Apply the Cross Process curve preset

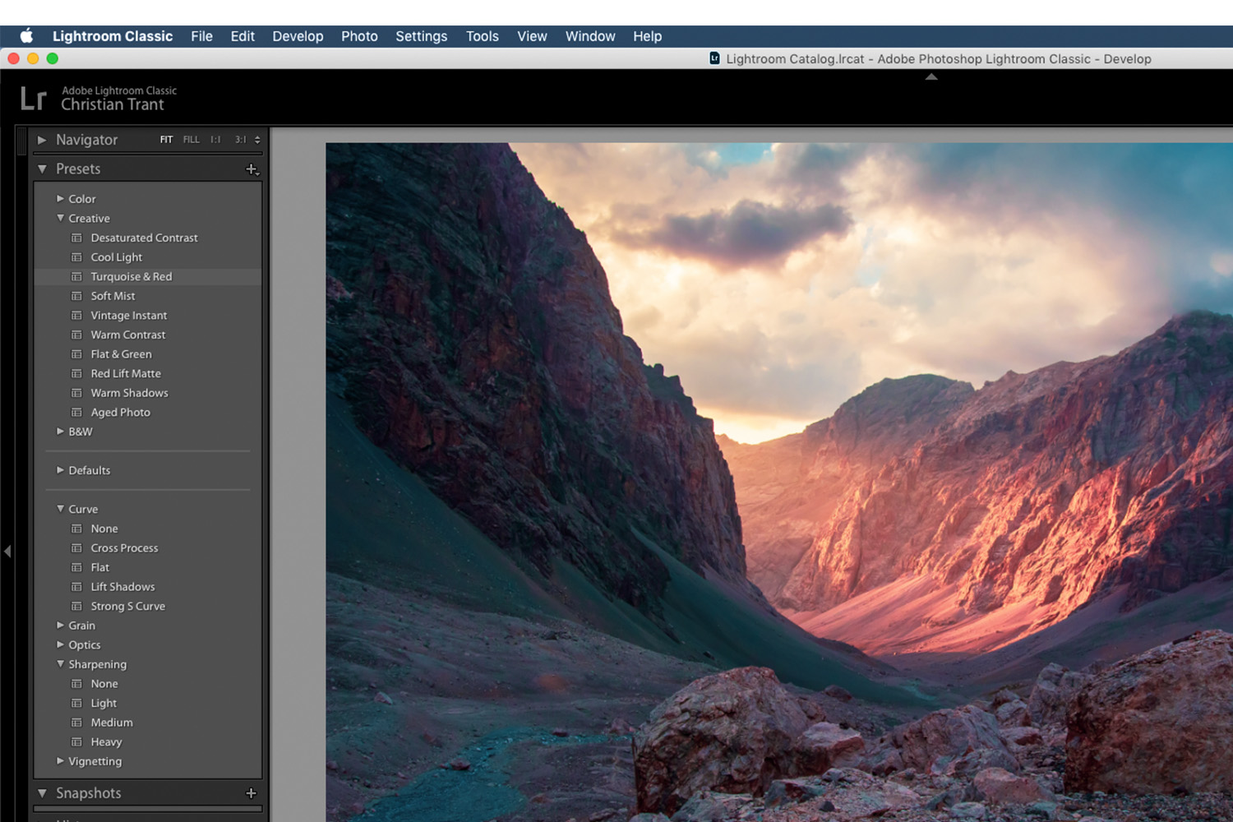[124, 548]
